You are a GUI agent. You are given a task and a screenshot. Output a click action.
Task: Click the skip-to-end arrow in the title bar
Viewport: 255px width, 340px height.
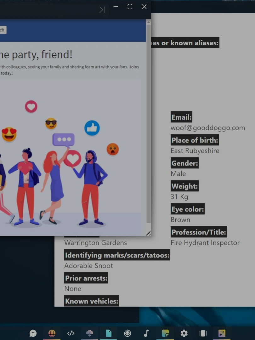click(x=102, y=10)
